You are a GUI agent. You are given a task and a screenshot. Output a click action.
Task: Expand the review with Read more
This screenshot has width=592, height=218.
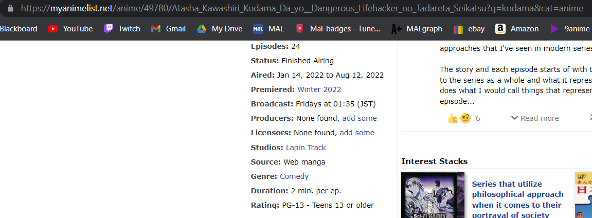(x=535, y=118)
